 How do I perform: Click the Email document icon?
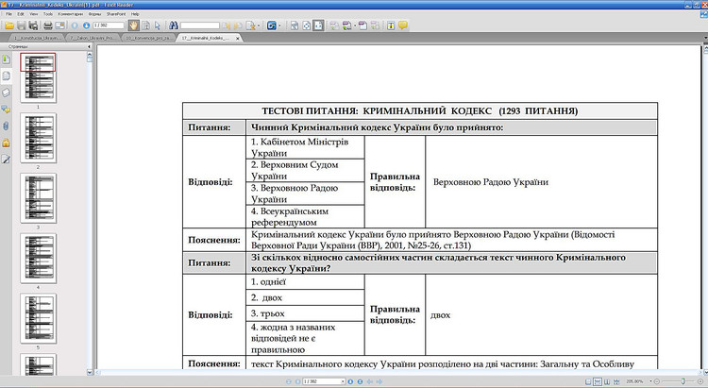click(x=59, y=25)
